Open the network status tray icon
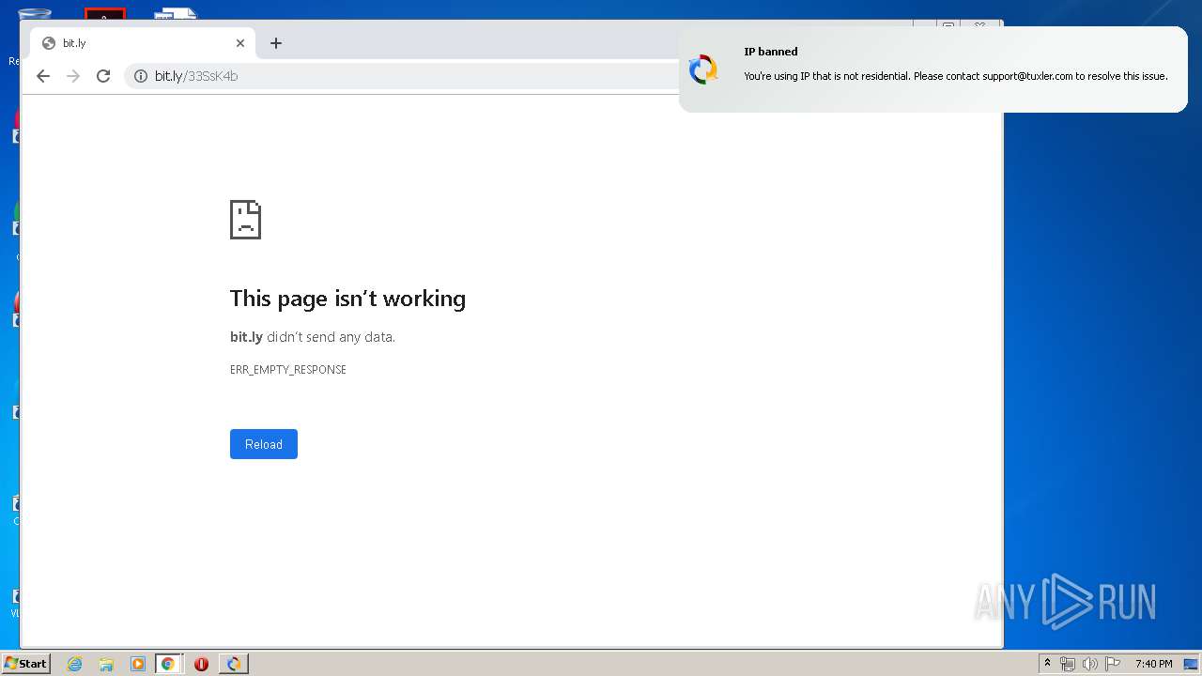This screenshot has height=676, width=1202. tap(1068, 664)
